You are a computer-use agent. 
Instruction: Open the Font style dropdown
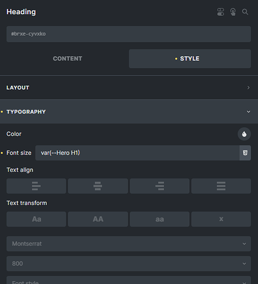pyautogui.click(x=129, y=280)
